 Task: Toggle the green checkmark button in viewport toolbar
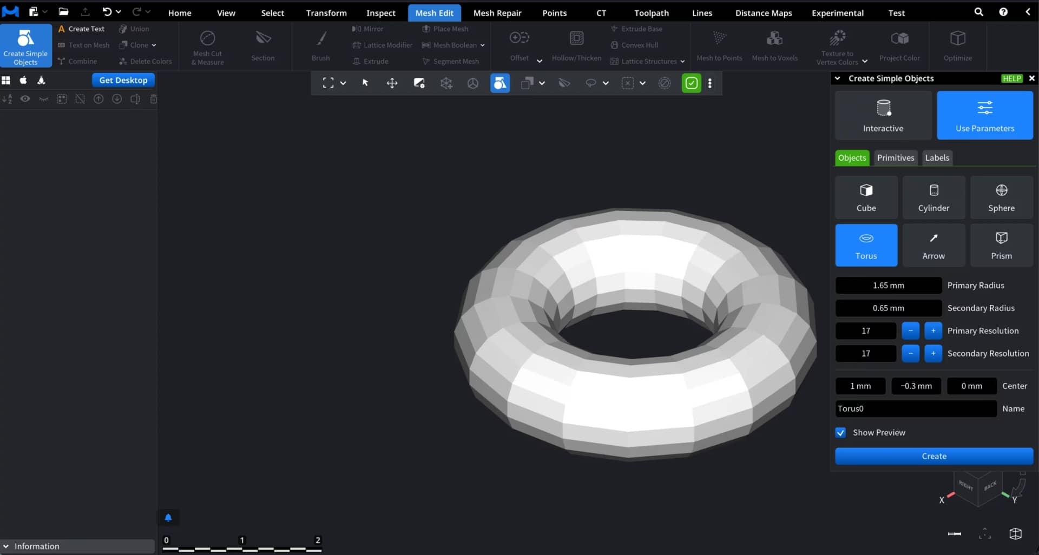(x=691, y=83)
